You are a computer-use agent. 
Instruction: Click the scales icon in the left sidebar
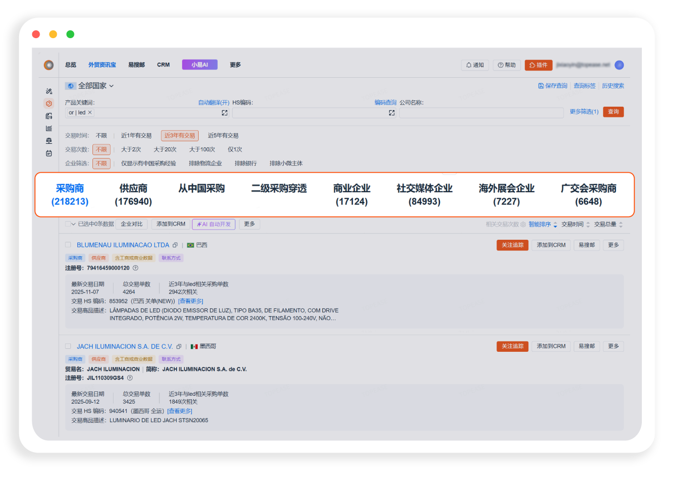(49, 141)
